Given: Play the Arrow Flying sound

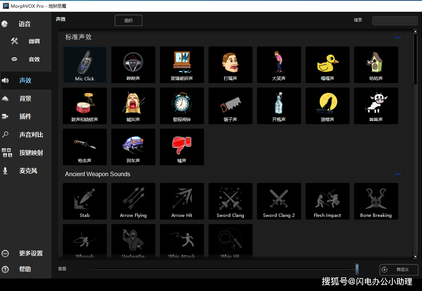Looking at the screenshot, I should coord(133,201).
